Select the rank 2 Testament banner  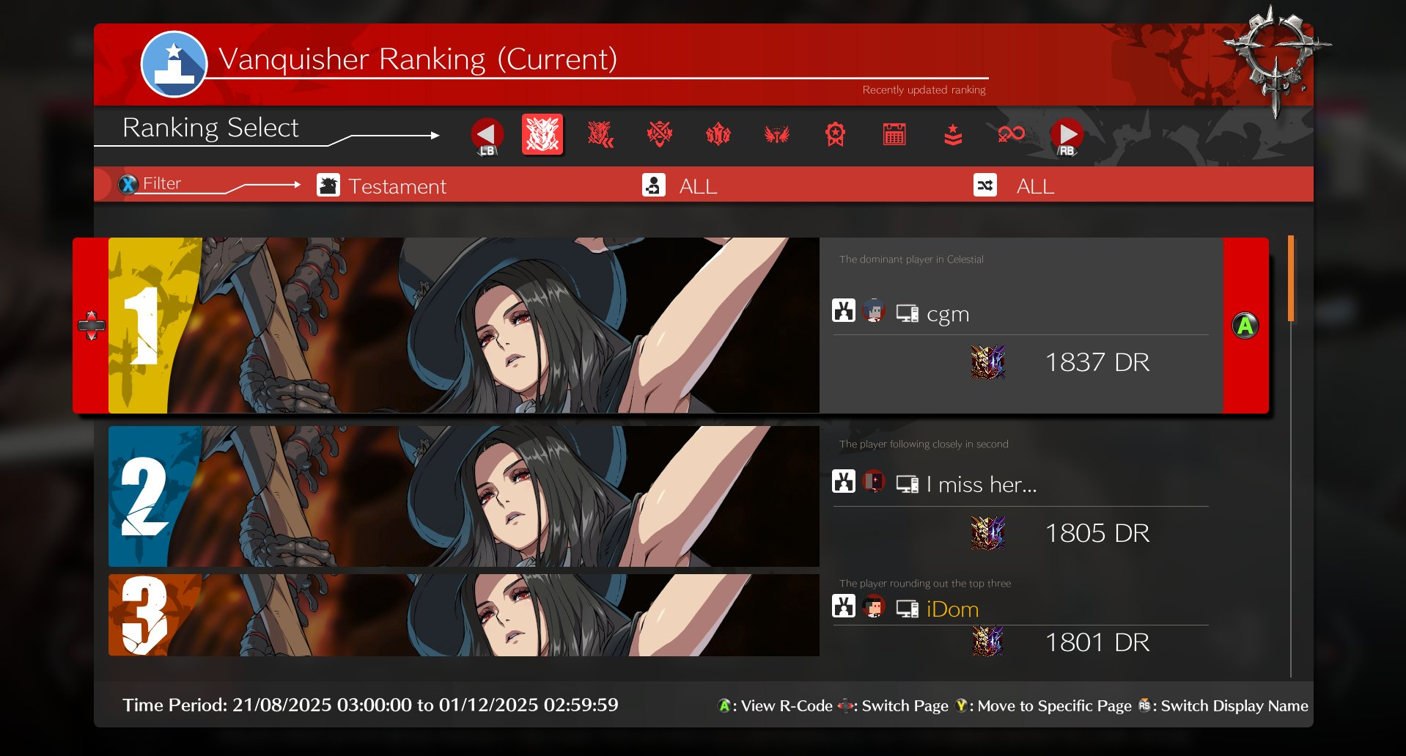(x=464, y=496)
